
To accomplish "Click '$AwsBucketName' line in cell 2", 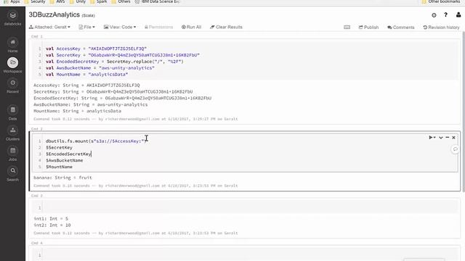I will (65, 160).
